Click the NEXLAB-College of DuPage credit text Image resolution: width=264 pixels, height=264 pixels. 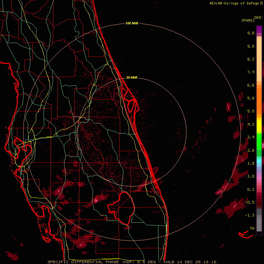[234, 3]
